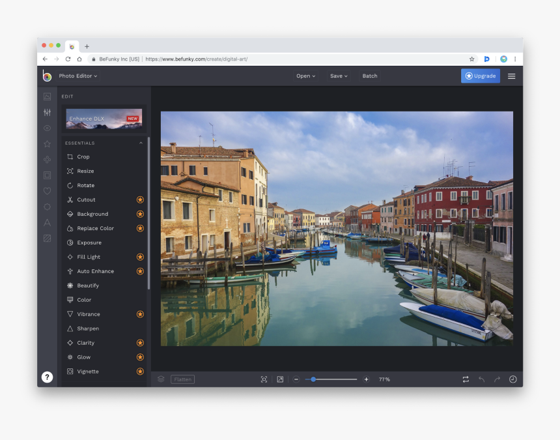Select the Edit sliders sidebar icon
The height and width of the screenshot is (440, 560).
pyautogui.click(x=47, y=112)
